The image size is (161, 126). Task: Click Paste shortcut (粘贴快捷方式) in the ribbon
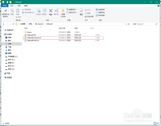coord(28,13)
